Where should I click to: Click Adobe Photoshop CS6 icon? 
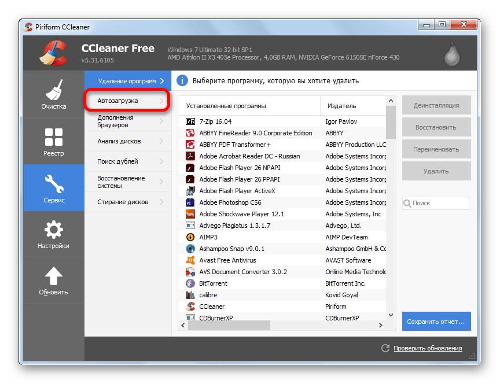coord(190,202)
